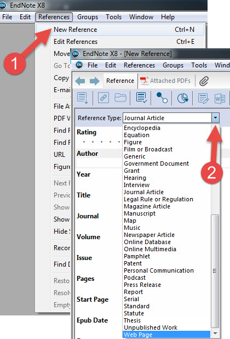Click the insert citation toolbar icon
The height and width of the screenshot is (339, 230).
83,98
